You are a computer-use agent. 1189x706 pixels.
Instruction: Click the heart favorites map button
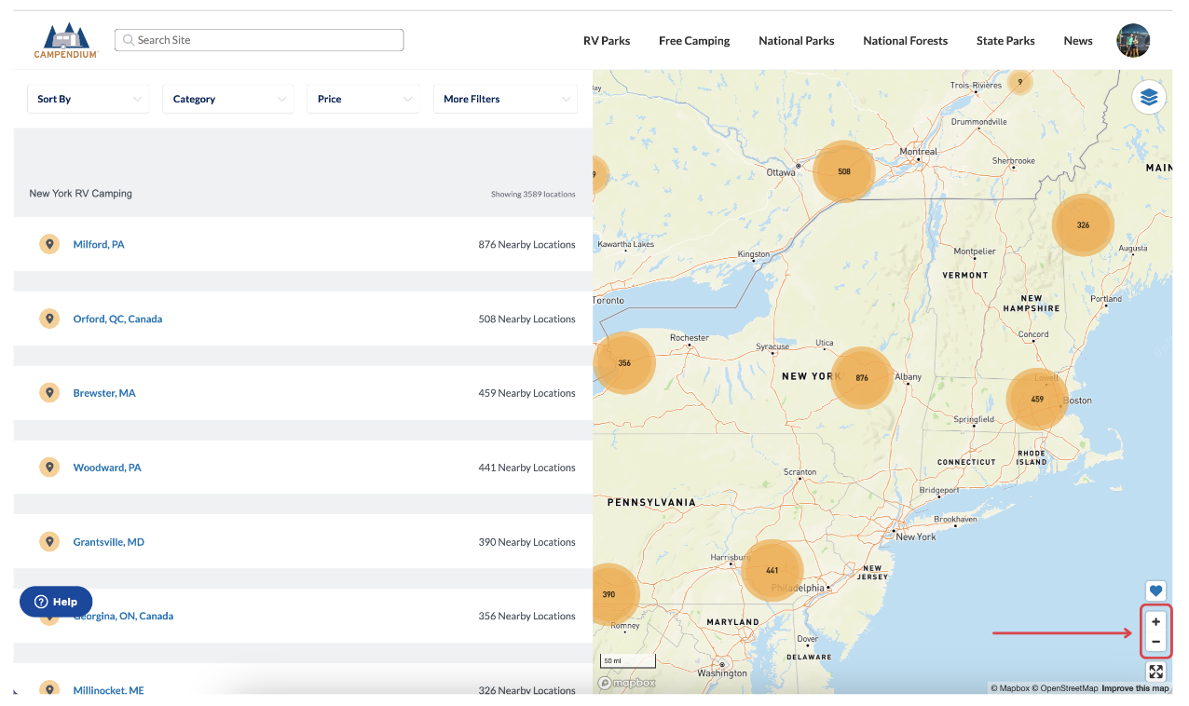(x=1155, y=591)
